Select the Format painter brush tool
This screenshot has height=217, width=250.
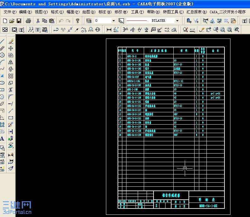tap(11, 168)
